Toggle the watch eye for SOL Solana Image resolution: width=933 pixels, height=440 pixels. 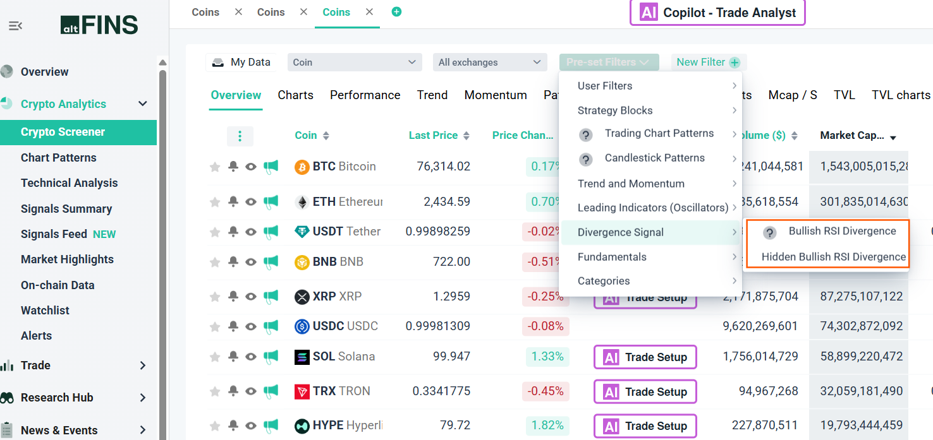pos(251,357)
